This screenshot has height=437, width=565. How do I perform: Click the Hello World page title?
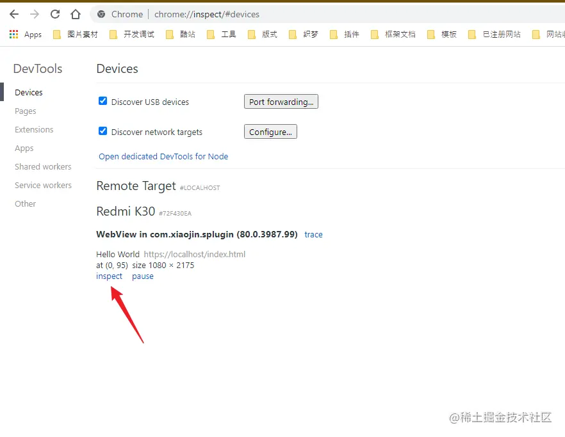(x=118, y=254)
